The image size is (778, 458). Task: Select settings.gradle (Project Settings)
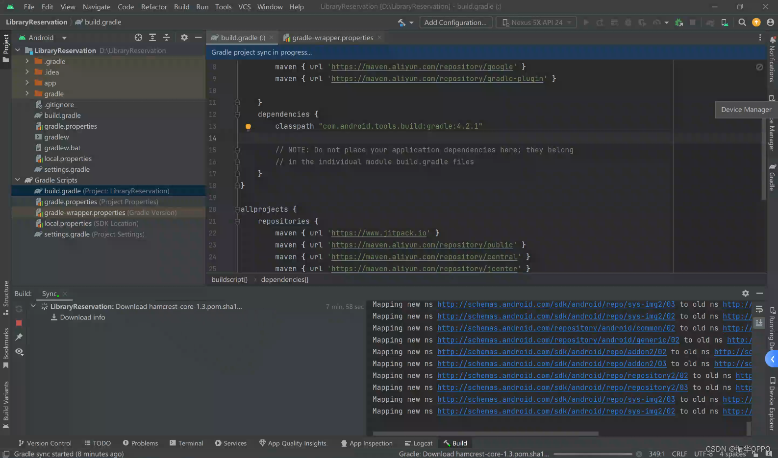pyautogui.click(x=94, y=234)
